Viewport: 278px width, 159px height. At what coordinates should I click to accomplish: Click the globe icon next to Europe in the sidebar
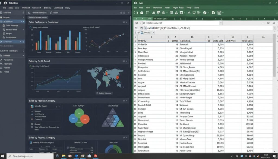click(3, 33)
